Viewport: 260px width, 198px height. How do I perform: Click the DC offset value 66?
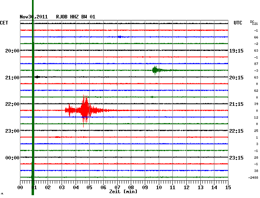click(256, 37)
